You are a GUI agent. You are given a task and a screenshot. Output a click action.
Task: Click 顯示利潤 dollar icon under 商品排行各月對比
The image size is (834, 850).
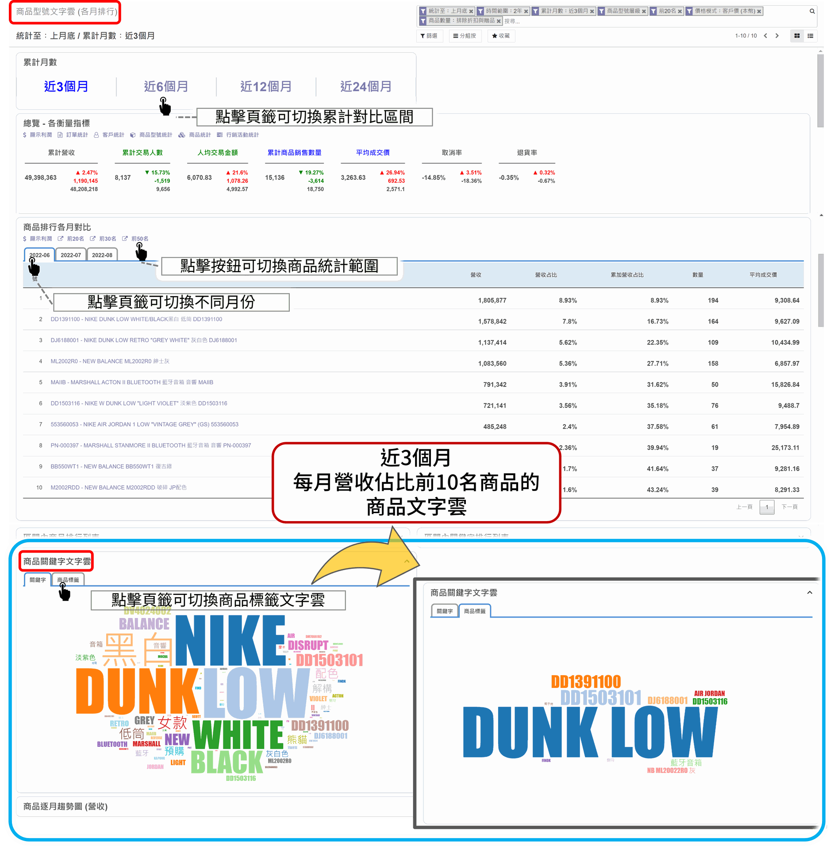point(25,239)
